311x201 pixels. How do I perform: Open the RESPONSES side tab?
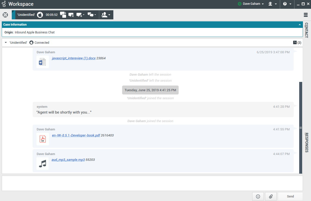click(x=306, y=142)
